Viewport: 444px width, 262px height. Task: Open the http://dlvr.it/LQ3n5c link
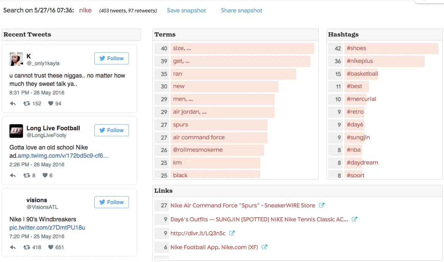[x=198, y=233]
